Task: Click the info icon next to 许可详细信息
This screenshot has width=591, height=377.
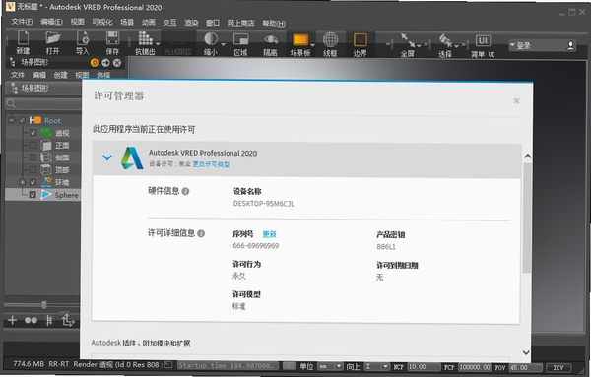Action: (x=201, y=233)
